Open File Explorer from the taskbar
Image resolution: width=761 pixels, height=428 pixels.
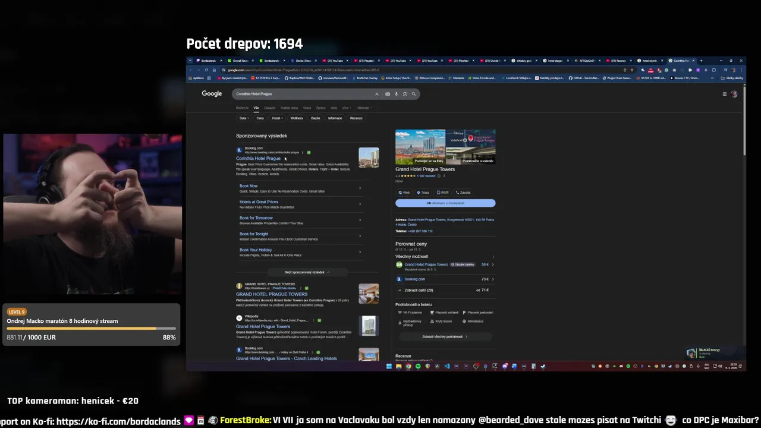pyautogui.click(x=398, y=366)
